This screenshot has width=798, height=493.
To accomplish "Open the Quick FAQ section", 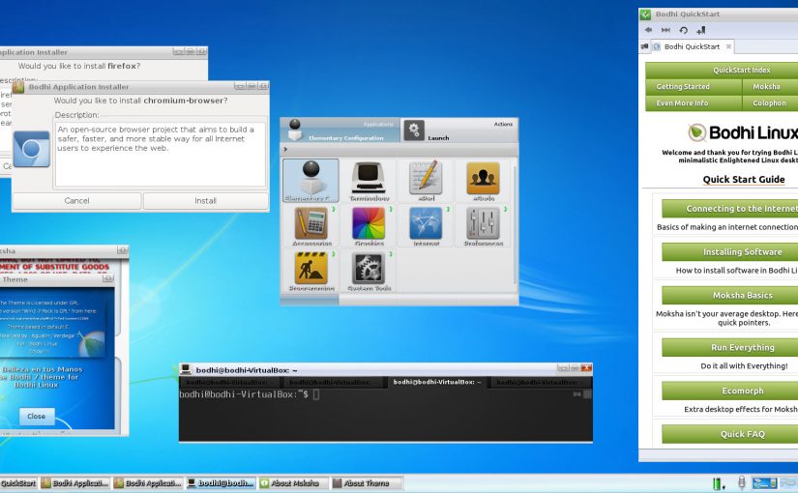I will point(729,434).
